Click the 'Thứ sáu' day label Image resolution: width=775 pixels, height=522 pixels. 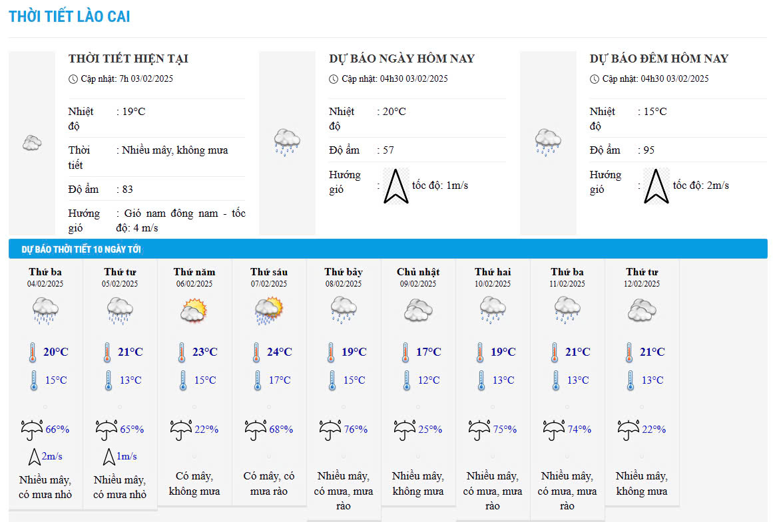click(269, 272)
